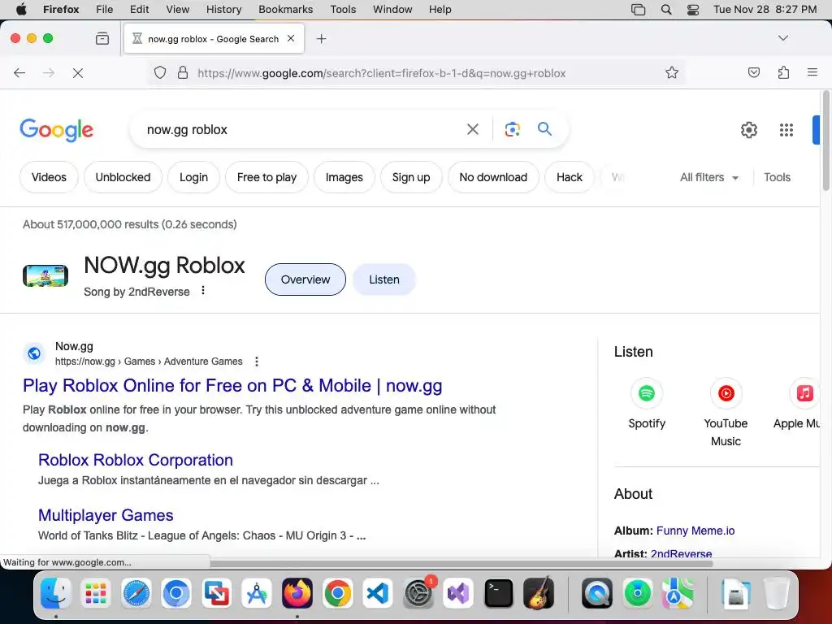Screen dimensions: 832x624
Task: Open Spotify listen option
Action: [647, 403]
